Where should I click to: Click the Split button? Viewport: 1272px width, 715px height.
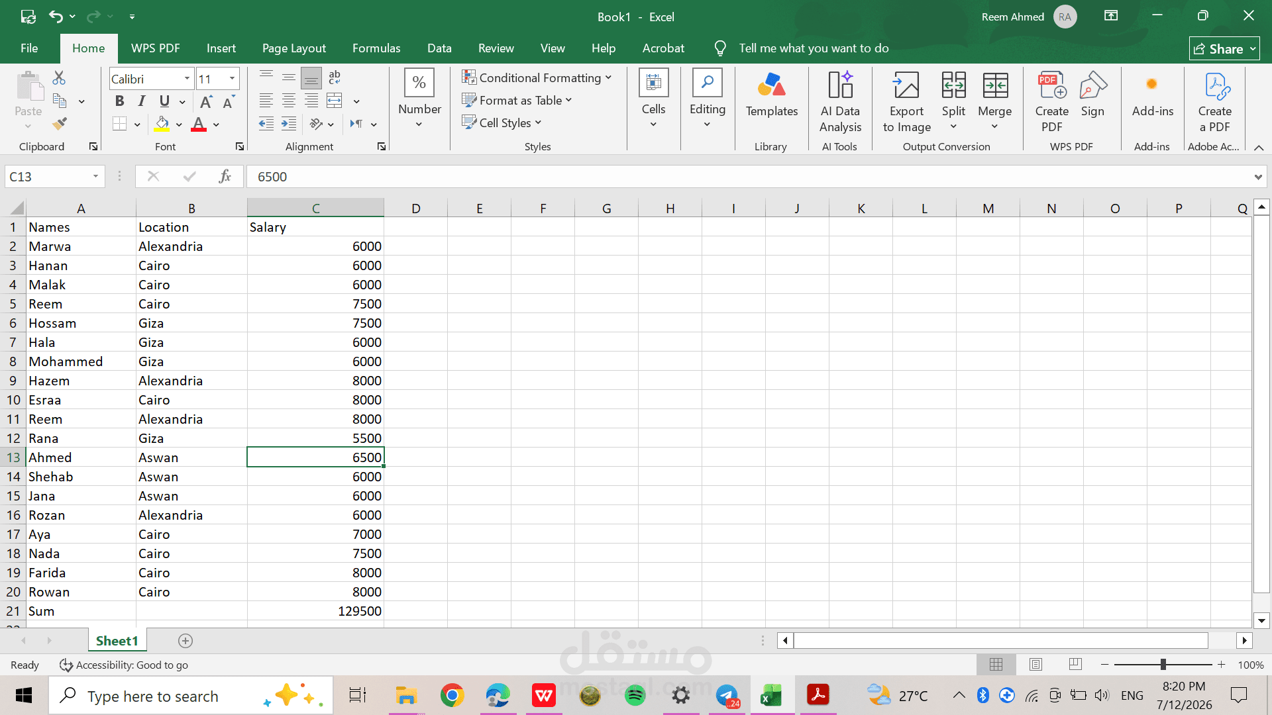953,101
